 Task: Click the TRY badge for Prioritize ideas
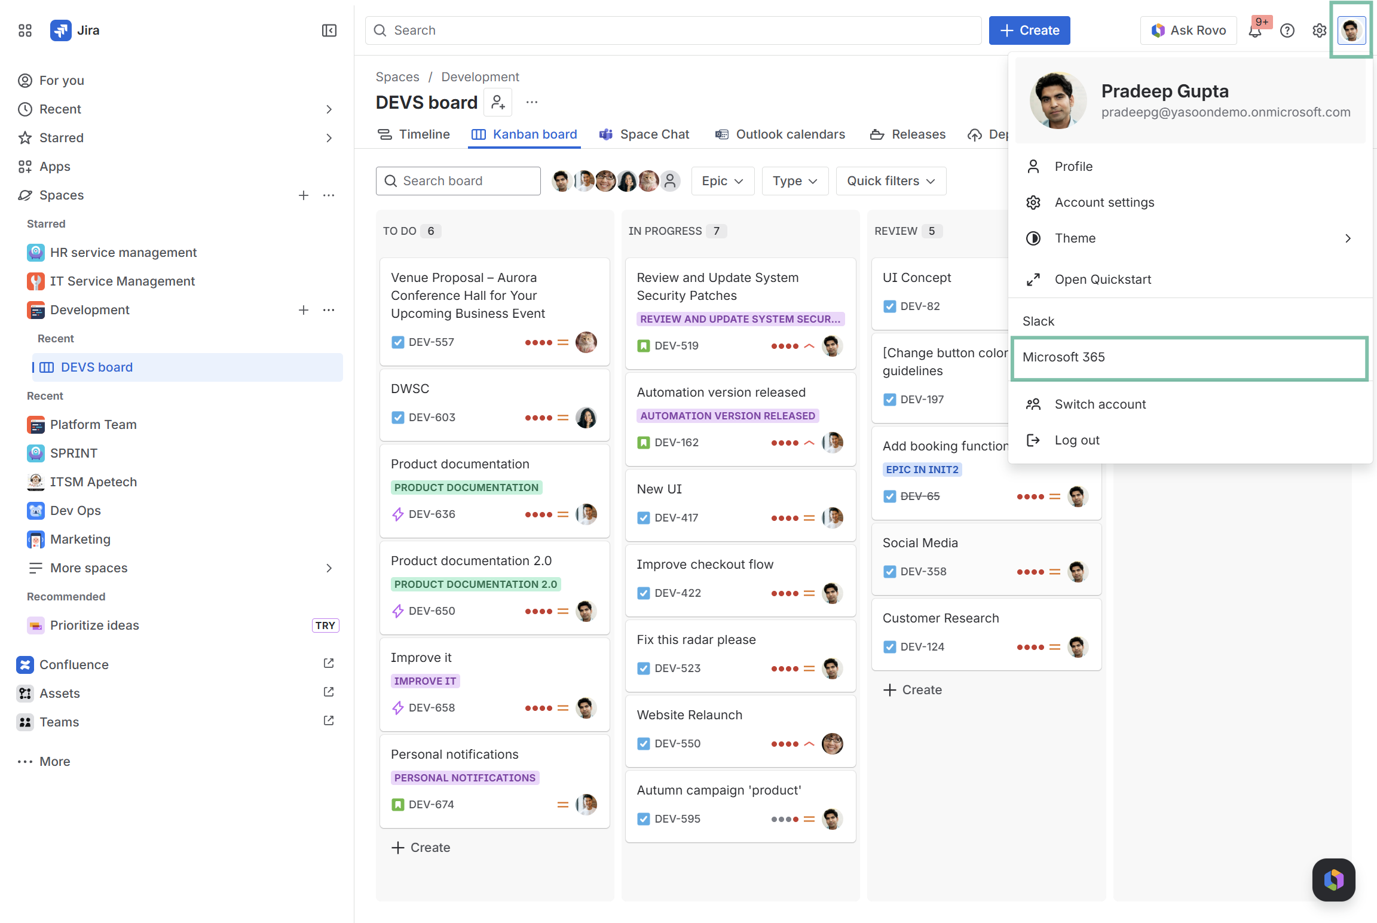tap(325, 625)
